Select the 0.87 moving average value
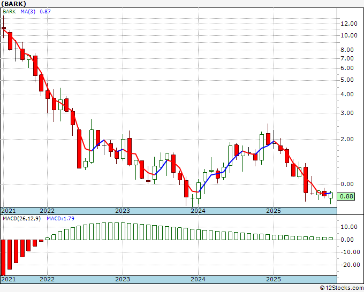Image resolution: width=364 pixels, height=292 pixels. pyautogui.click(x=45, y=12)
